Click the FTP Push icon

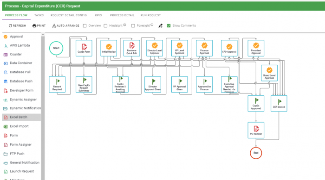pos(6,154)
